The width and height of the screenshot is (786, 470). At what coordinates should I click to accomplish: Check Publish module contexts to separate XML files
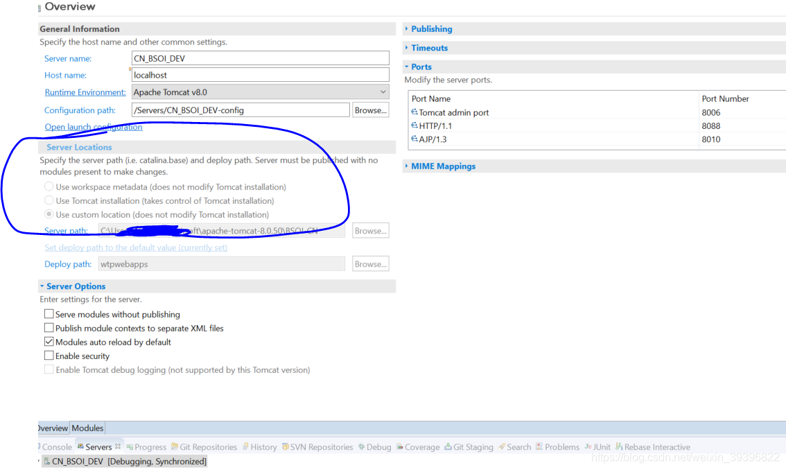coord(49,328)
